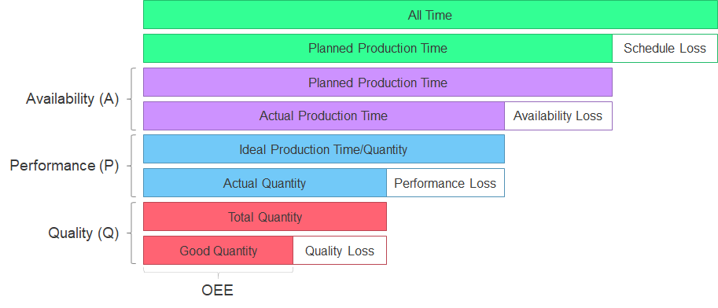
Task: Click the horizontal bracket above OEE
Action: tap(218, 273)
